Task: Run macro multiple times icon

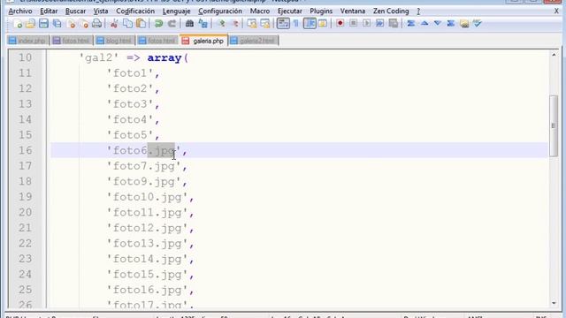Action: [x=379, y=24]
